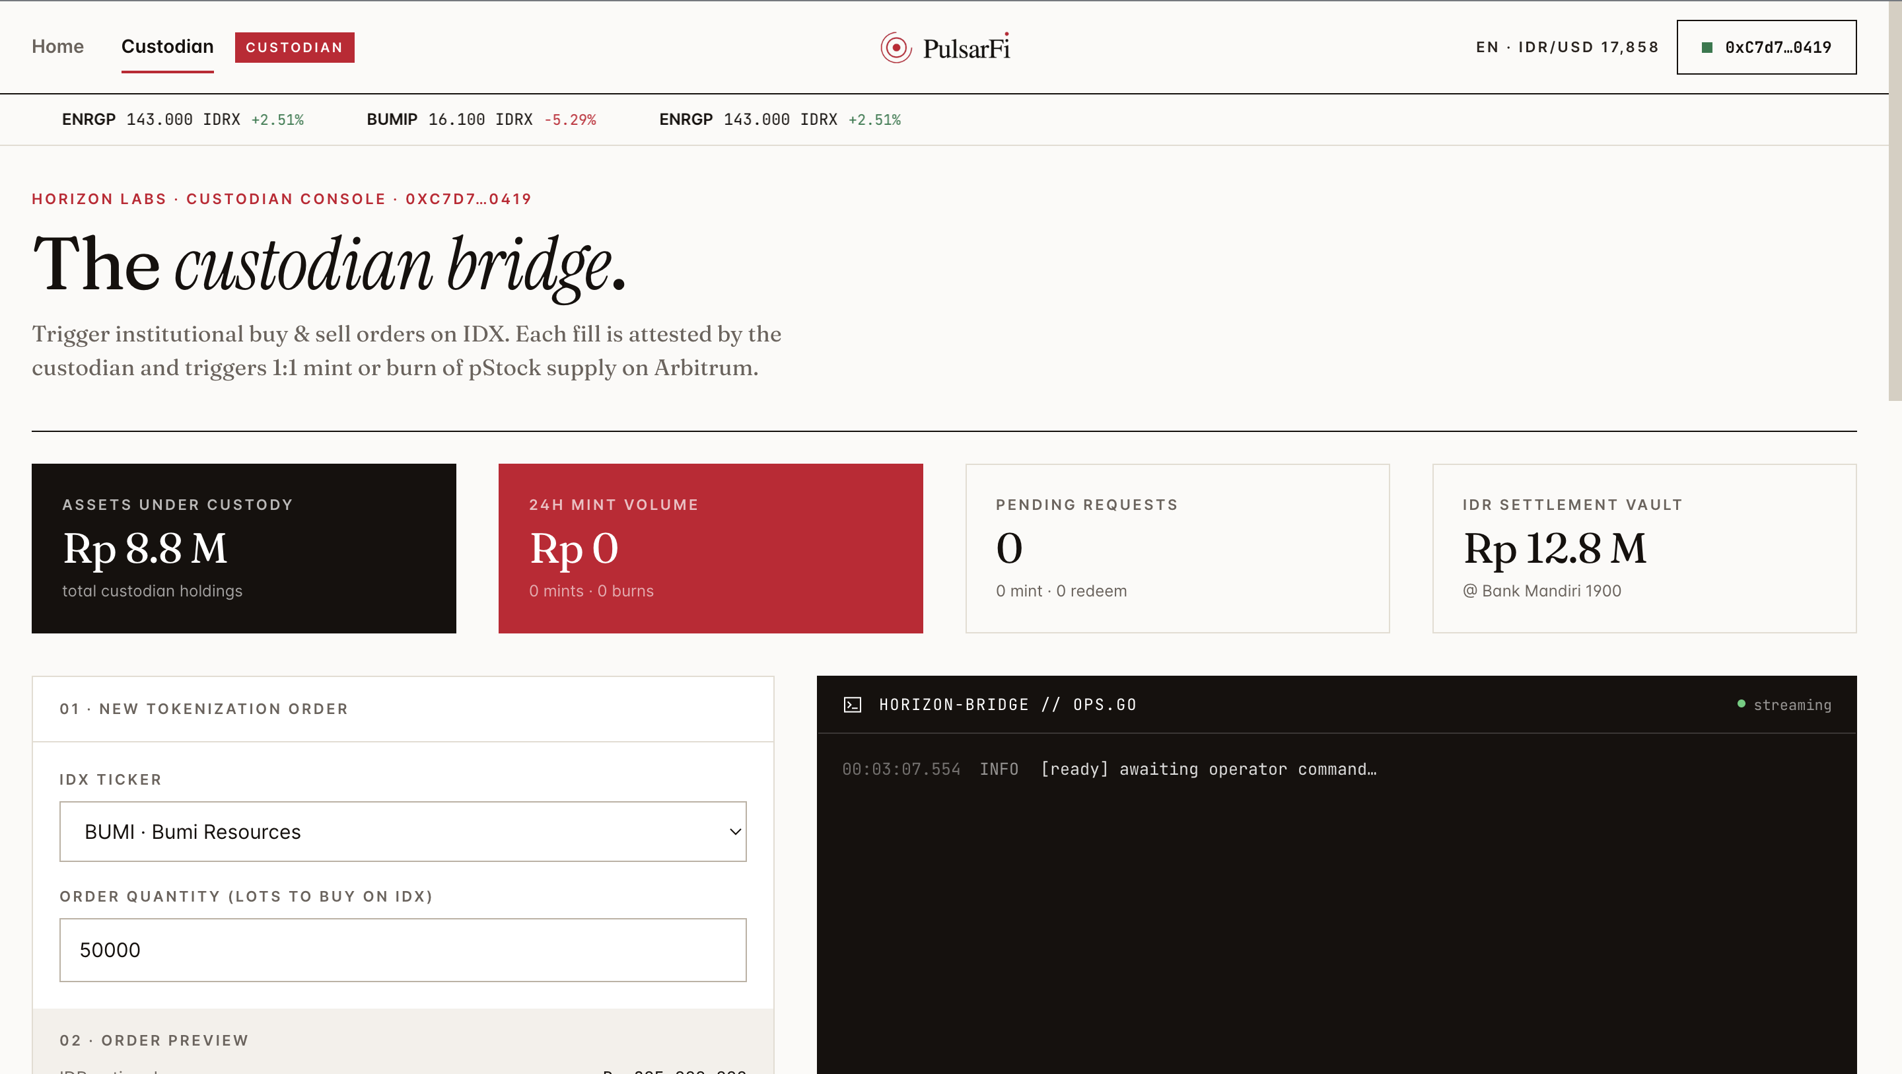Click the '02 · ORDER PREVIEW' heading
Screen dimensions: 1902x1074
(x=155, y=1041)
